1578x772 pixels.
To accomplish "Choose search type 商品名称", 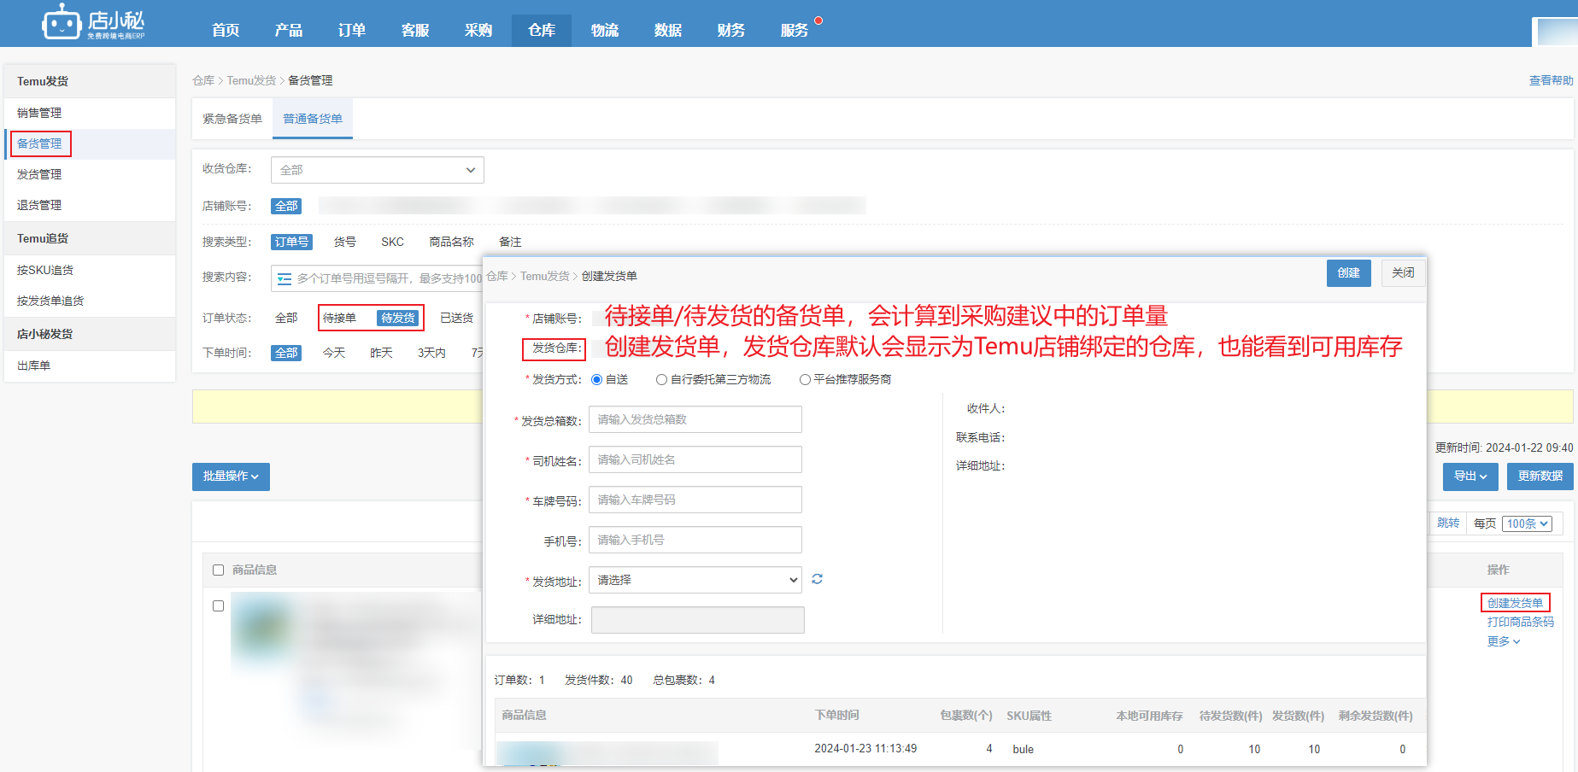I will point(451,242).
